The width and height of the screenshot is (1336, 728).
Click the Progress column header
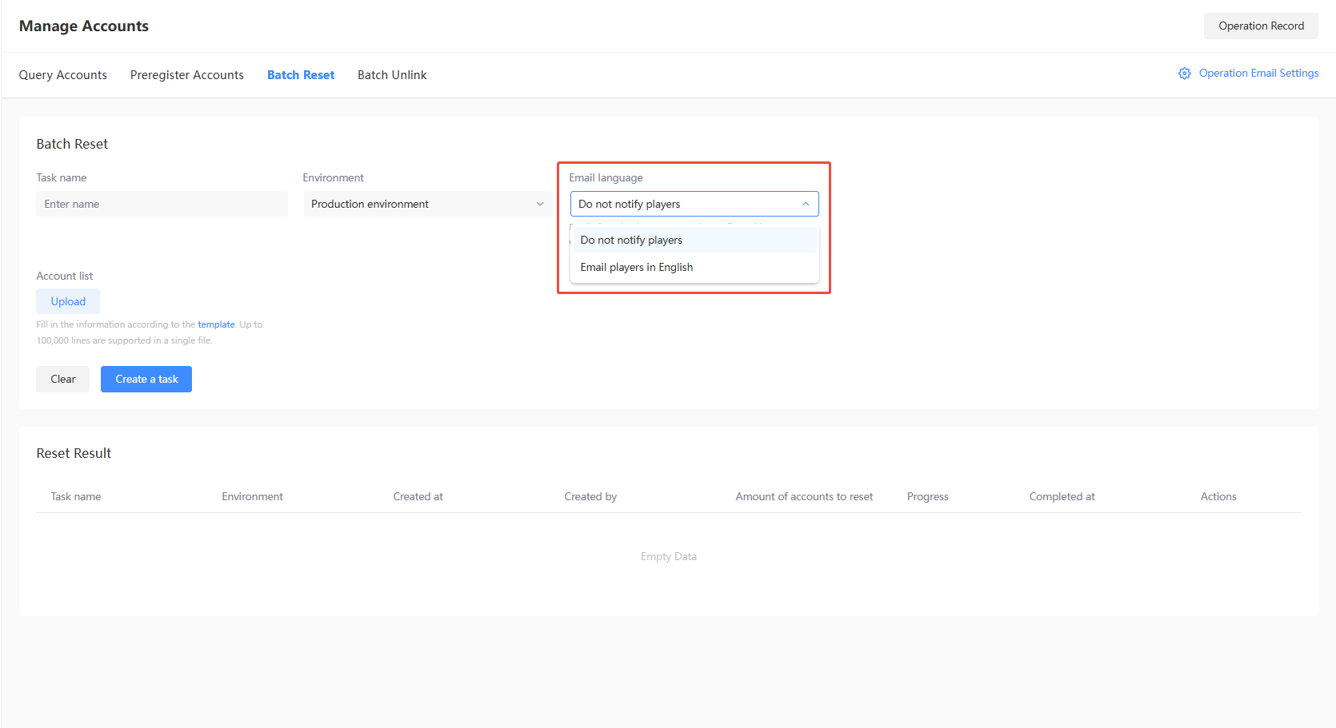pos(927,497)
